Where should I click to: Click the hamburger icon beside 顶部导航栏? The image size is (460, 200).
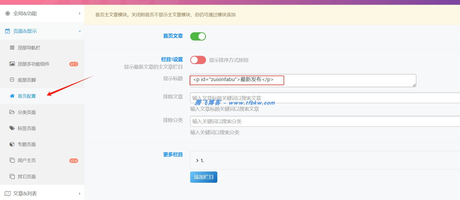point(12,48)
